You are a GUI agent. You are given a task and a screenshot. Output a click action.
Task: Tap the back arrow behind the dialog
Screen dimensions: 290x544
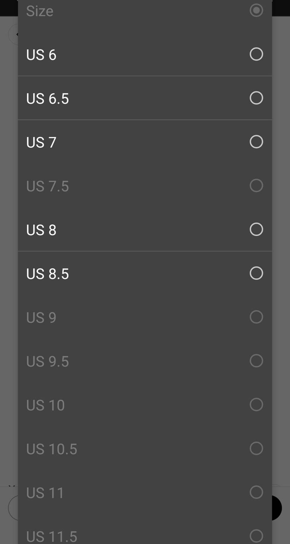(15, 35)
